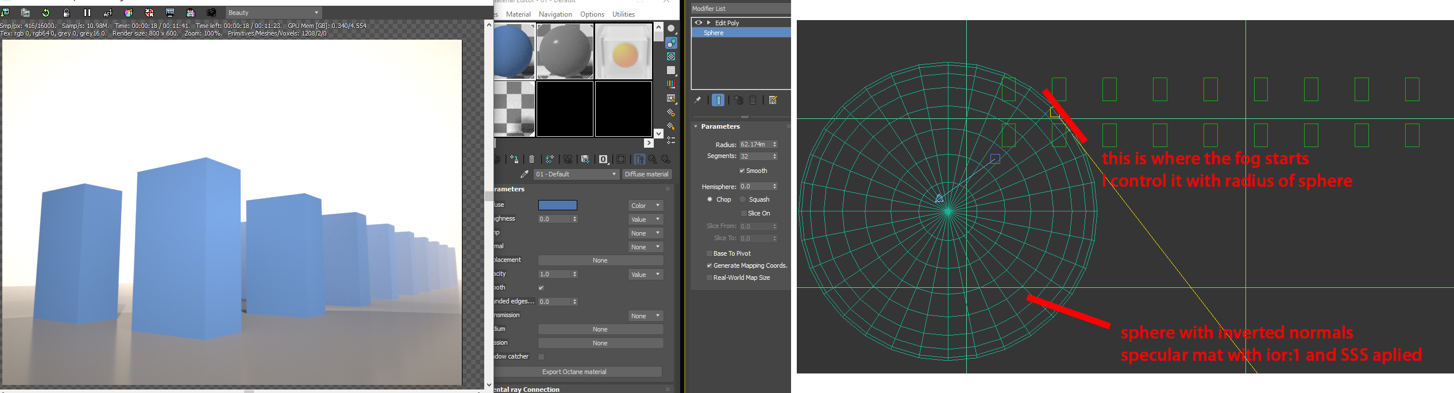Toggle the Backlight icon in material editor

[x=671, y=43]
